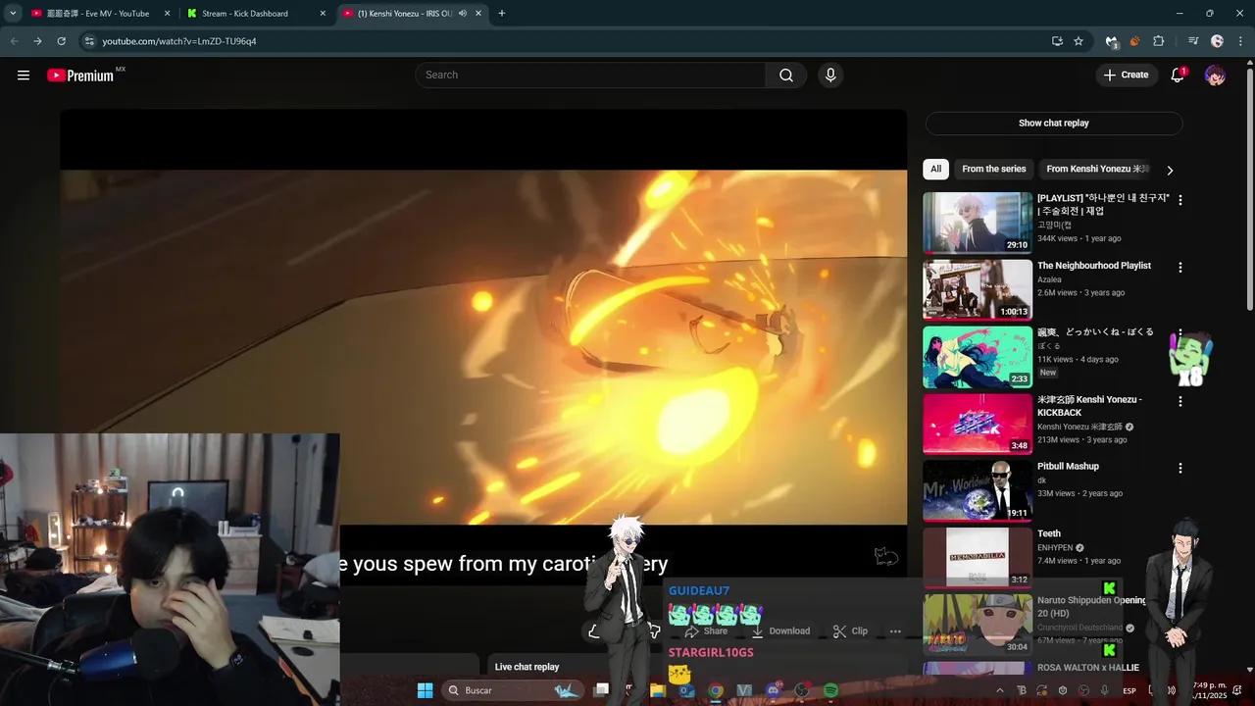The image size is (1255, 706).
Task: View site information icon in address bar
Action: [x=88, y=41]
